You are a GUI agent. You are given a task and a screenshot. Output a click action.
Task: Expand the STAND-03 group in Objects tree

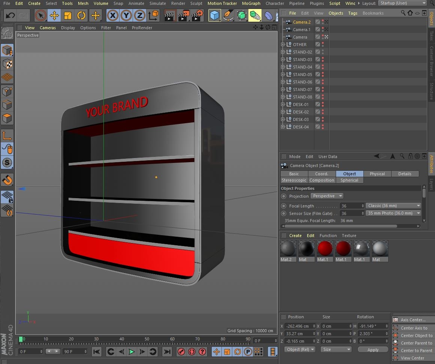(283, 60)
